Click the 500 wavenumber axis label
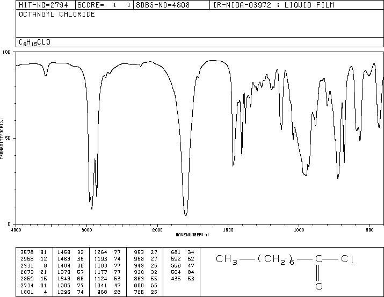Viewport: 384px width, 297px height. point(370,230)
